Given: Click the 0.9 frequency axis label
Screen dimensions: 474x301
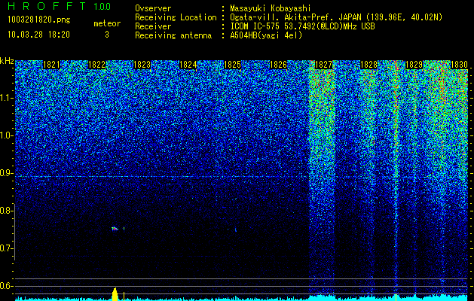Looking at the screenshot, I should 6,173.
